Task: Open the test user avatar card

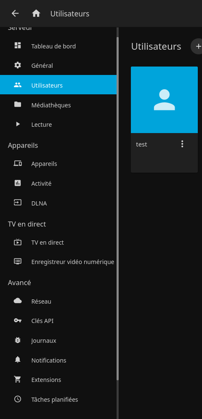Action: click(x=164, y=100)
